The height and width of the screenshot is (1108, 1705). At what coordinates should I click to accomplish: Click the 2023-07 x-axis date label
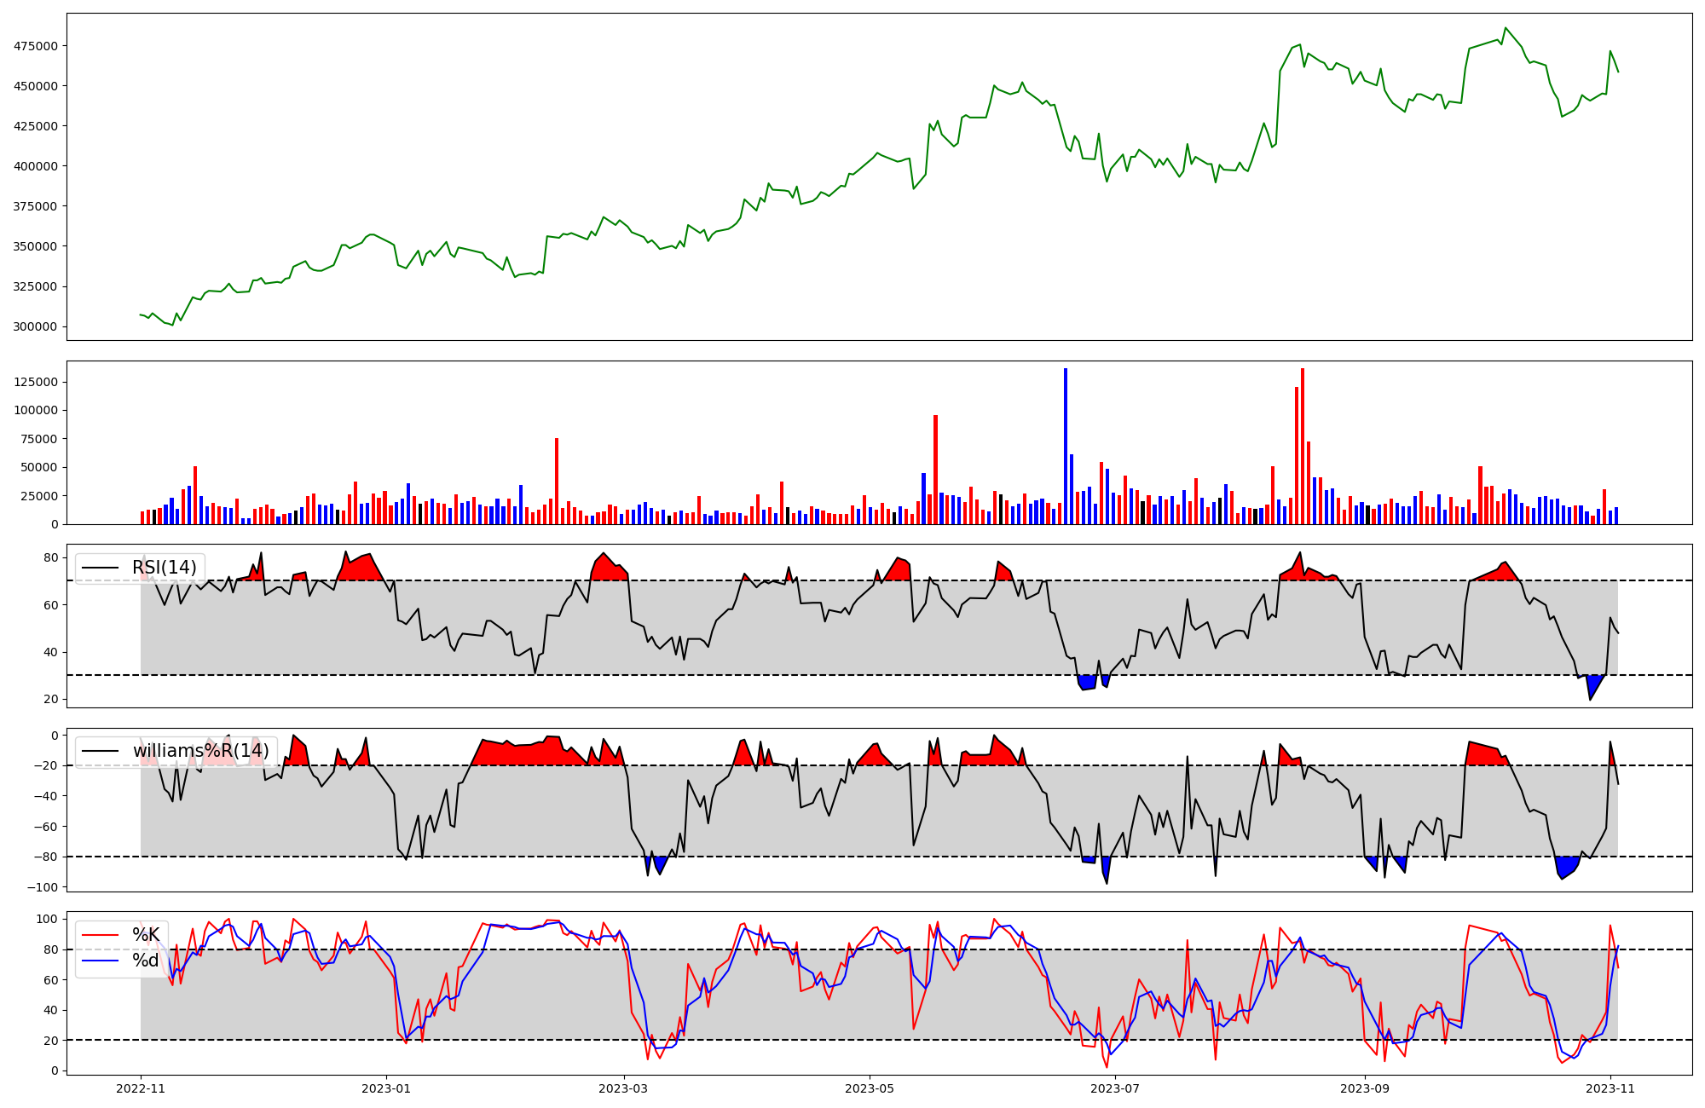pos(1115,1088)
